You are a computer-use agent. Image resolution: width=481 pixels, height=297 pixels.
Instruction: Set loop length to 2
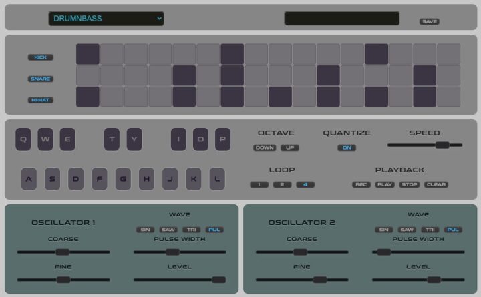click(x=282, y=184)
